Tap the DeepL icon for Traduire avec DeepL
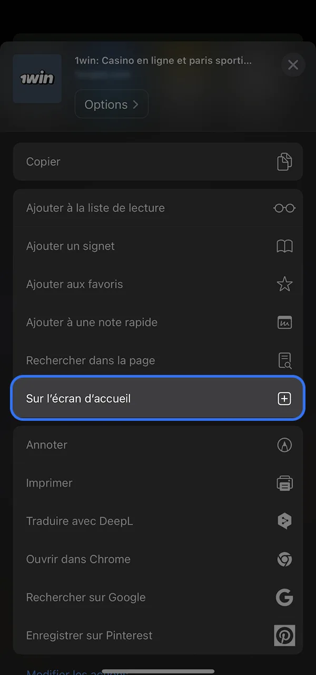Screen dimensions: 316x675 point(284,521)
